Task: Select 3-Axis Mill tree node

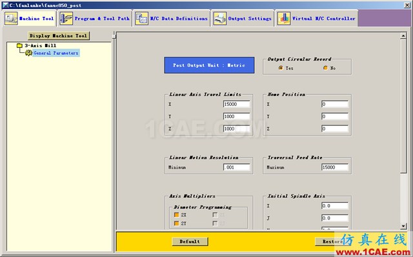Action: 40,45
